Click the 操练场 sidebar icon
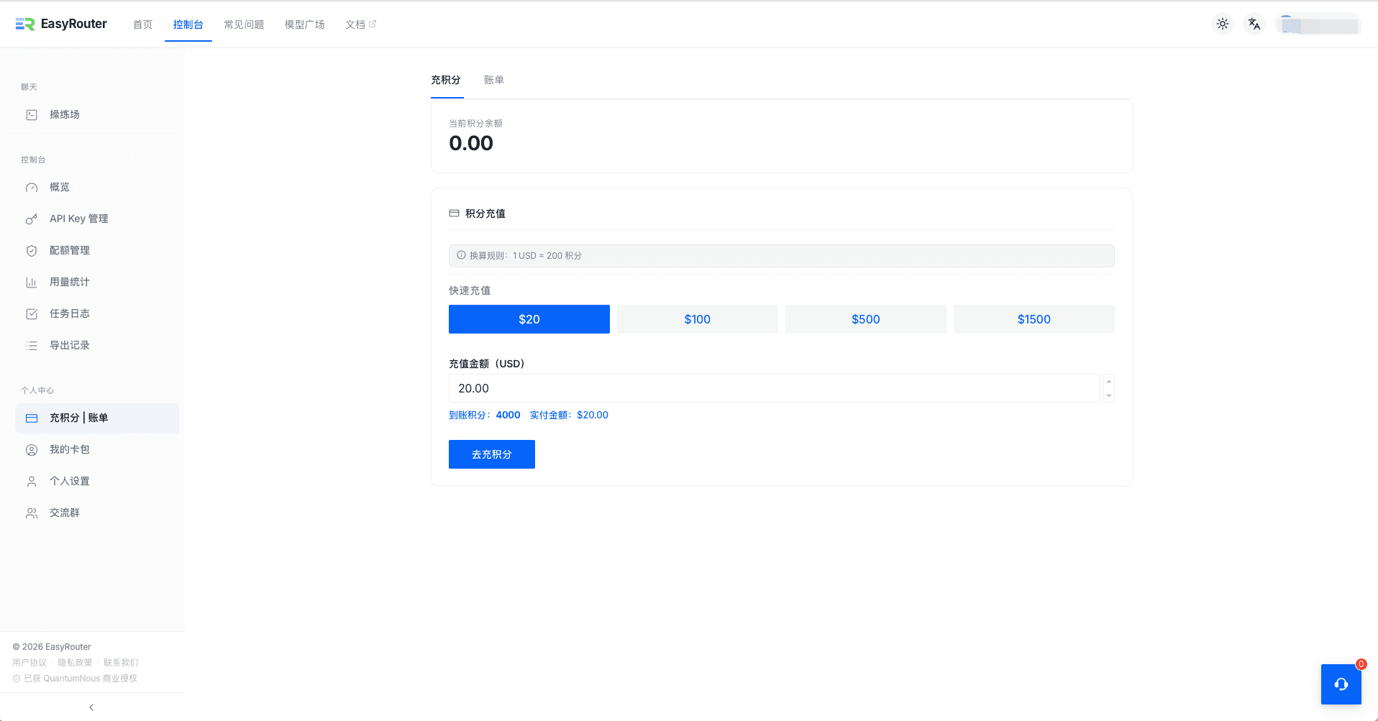 click(32, 115)
